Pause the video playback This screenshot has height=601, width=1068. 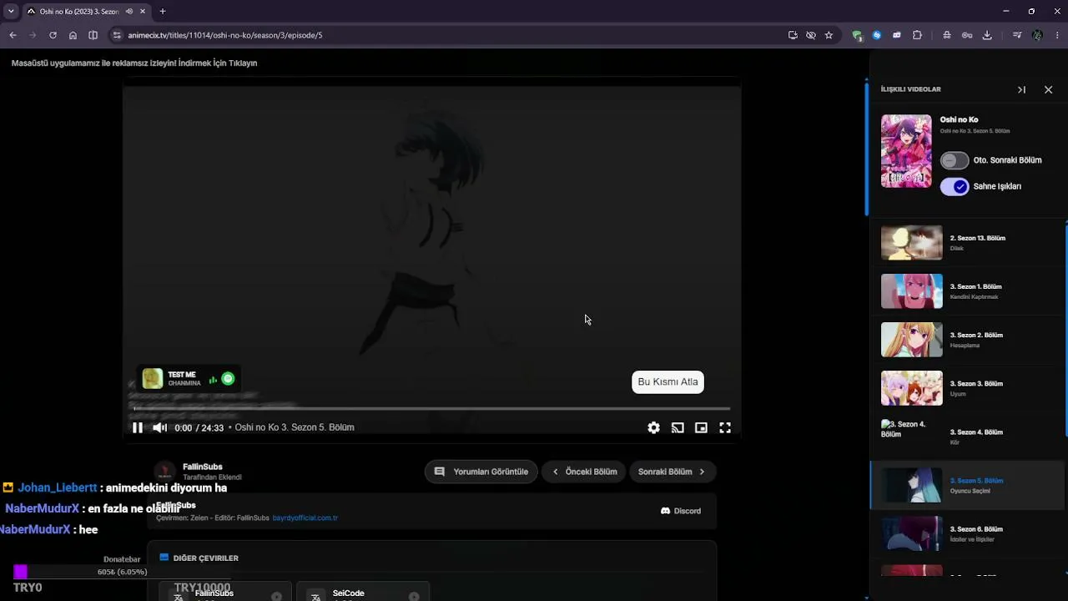tap(138, 427)
